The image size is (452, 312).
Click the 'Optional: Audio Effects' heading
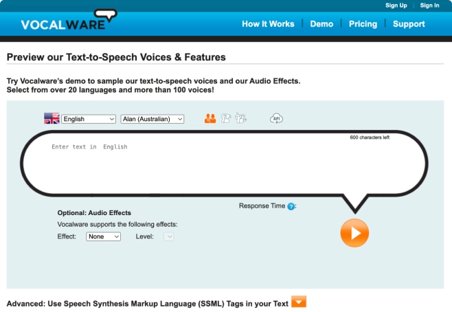pos(94,213)
